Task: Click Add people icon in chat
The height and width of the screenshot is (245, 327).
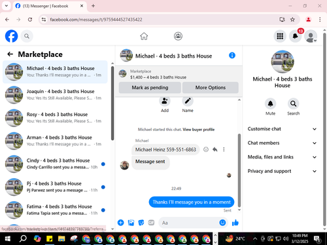Action: tap(165, 101)
